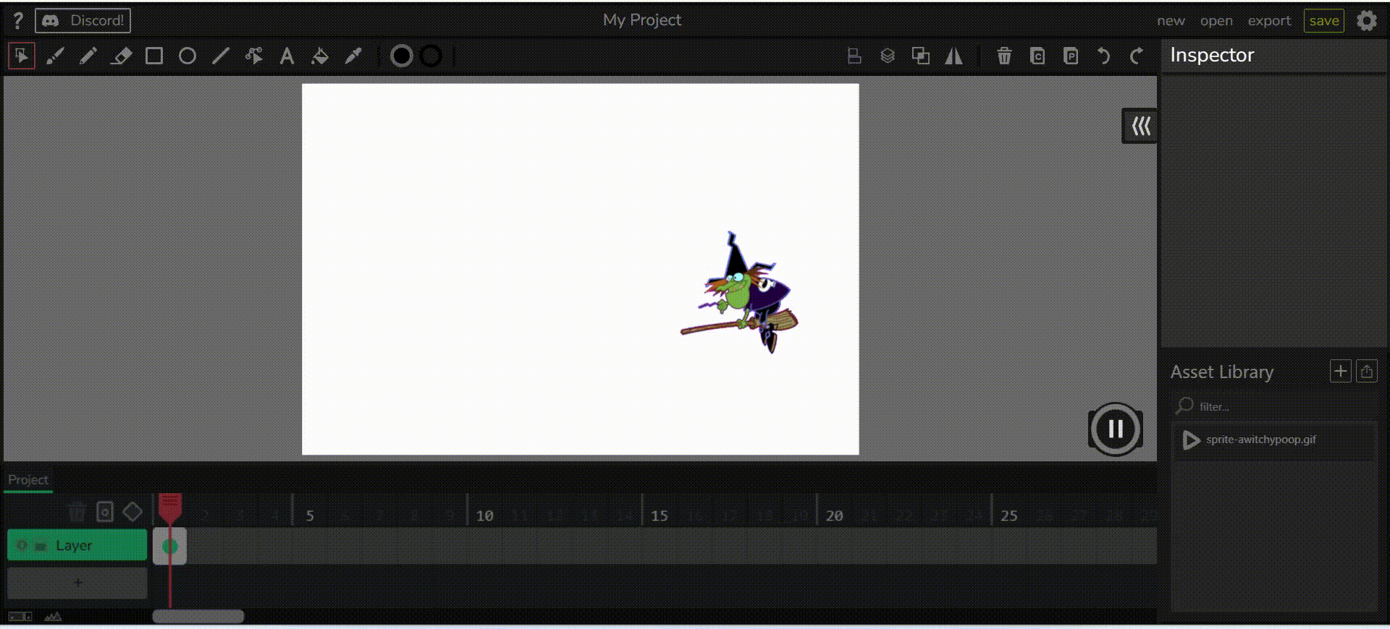Viewport: 1390px width, 629px height.
Task: Switch to the Project timeline tab
Action: [28, 479]
